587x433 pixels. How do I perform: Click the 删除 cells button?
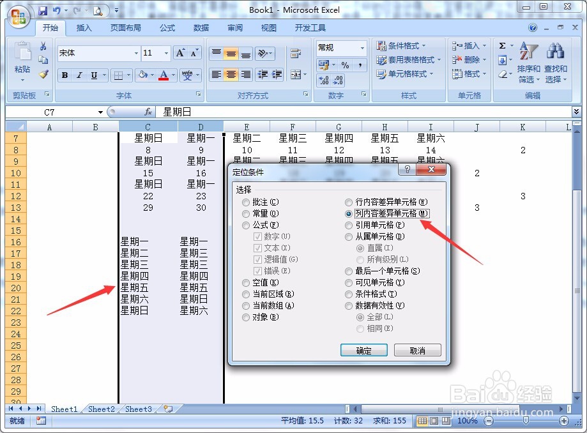click(469, 60)
